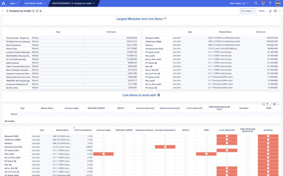
Task: Open search in the top bar
Action: coord(256,3)
